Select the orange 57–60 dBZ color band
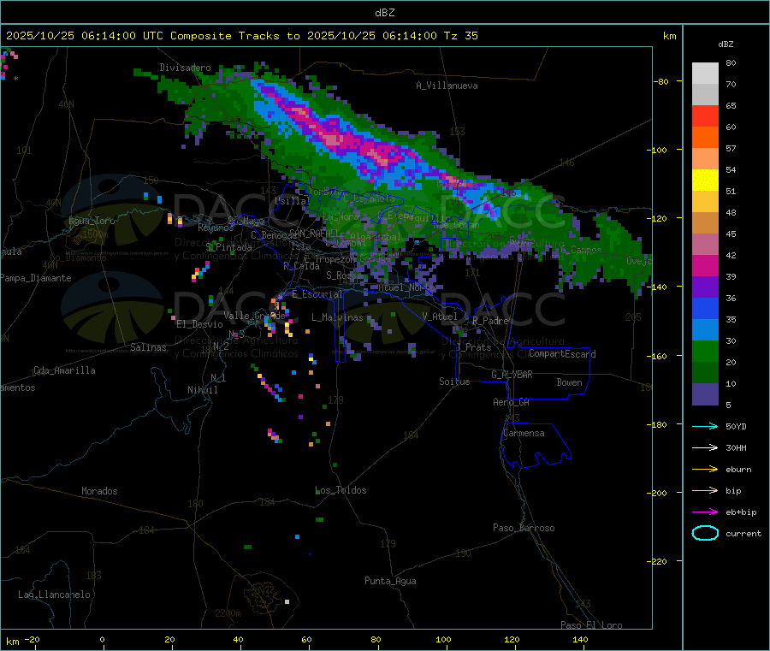This screenshot has height=651, width=770. [x=705, y=138]
